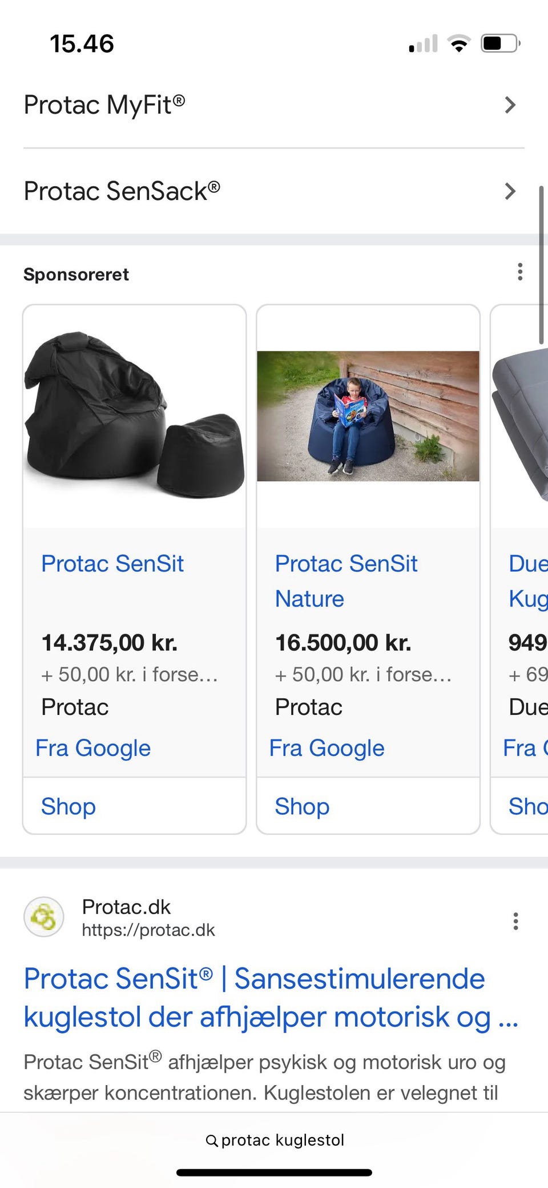This screenshot has height=1188, width=548.
Task: Tap the Protac.dk site favicon
Action: click(44, 917)
